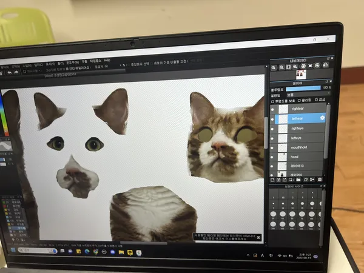Open the 타입랩스 menu

pos(95,61)
